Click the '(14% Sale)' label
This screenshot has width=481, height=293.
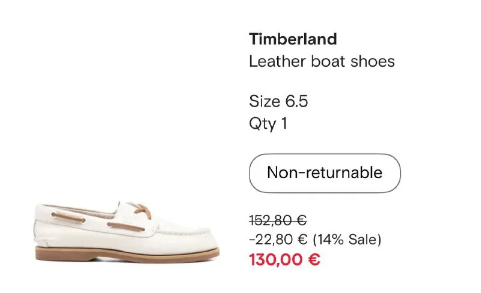[x=347, y=240]
